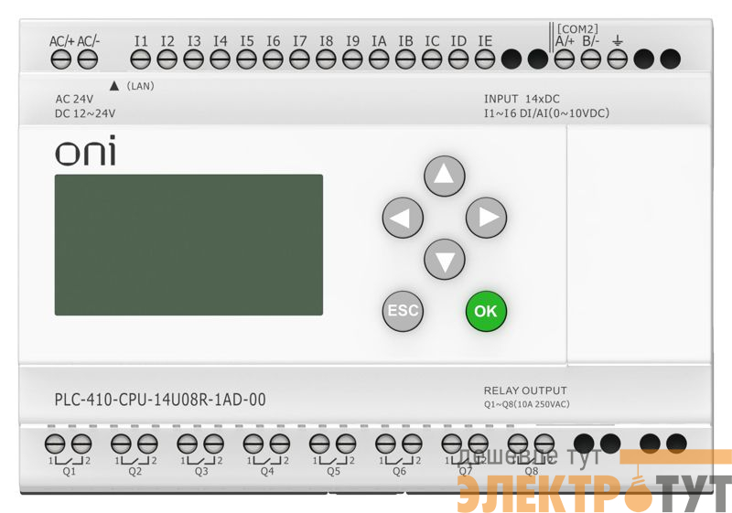This screenshot has width=732, height=513.
Task: Click the Q5 relay contact symbol
Action: [x=333, y=461]
